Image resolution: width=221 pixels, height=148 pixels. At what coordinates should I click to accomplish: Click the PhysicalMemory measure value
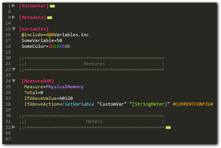tap(65, 87)
